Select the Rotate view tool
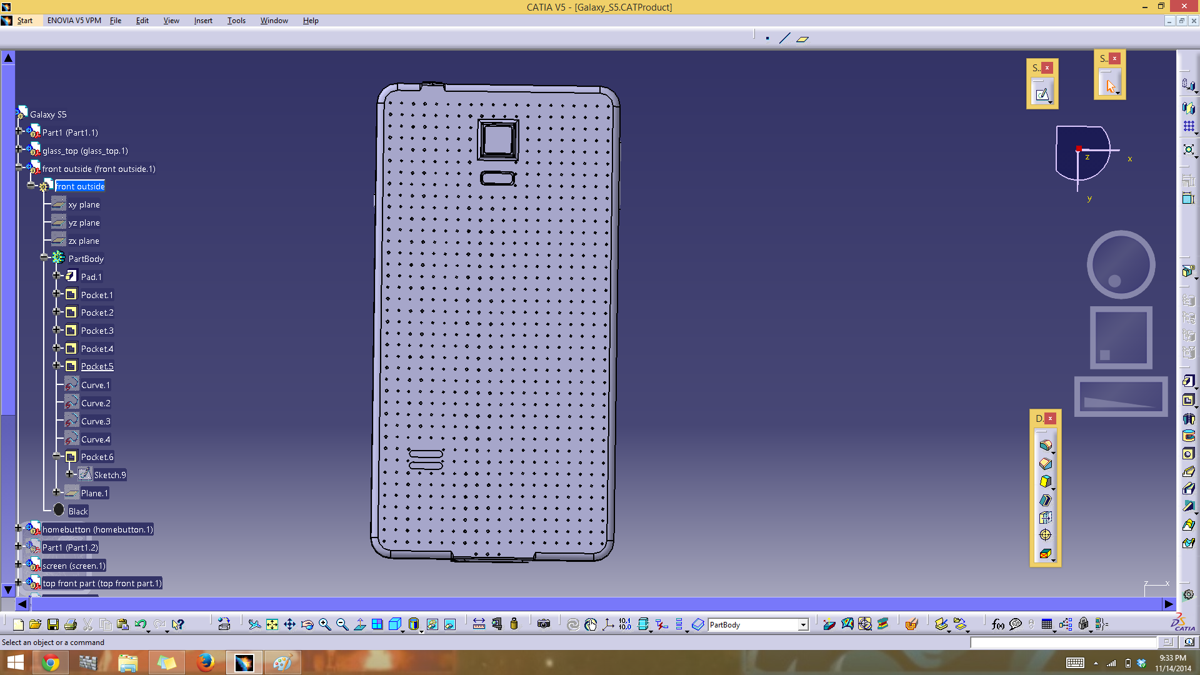 click(x=307, y=624)
